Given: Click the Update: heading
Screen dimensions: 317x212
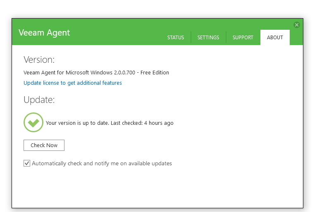Looking at the screenshot, I should click(39, 100).
